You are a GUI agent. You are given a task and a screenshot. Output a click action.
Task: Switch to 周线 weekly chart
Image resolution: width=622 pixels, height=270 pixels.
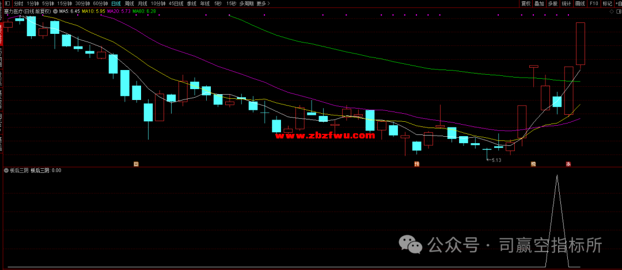pyautogui.click(x=130, y=3)
